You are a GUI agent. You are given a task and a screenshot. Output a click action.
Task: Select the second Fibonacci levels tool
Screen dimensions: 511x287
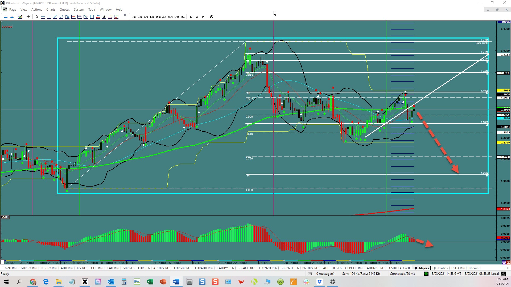point(79,17)
